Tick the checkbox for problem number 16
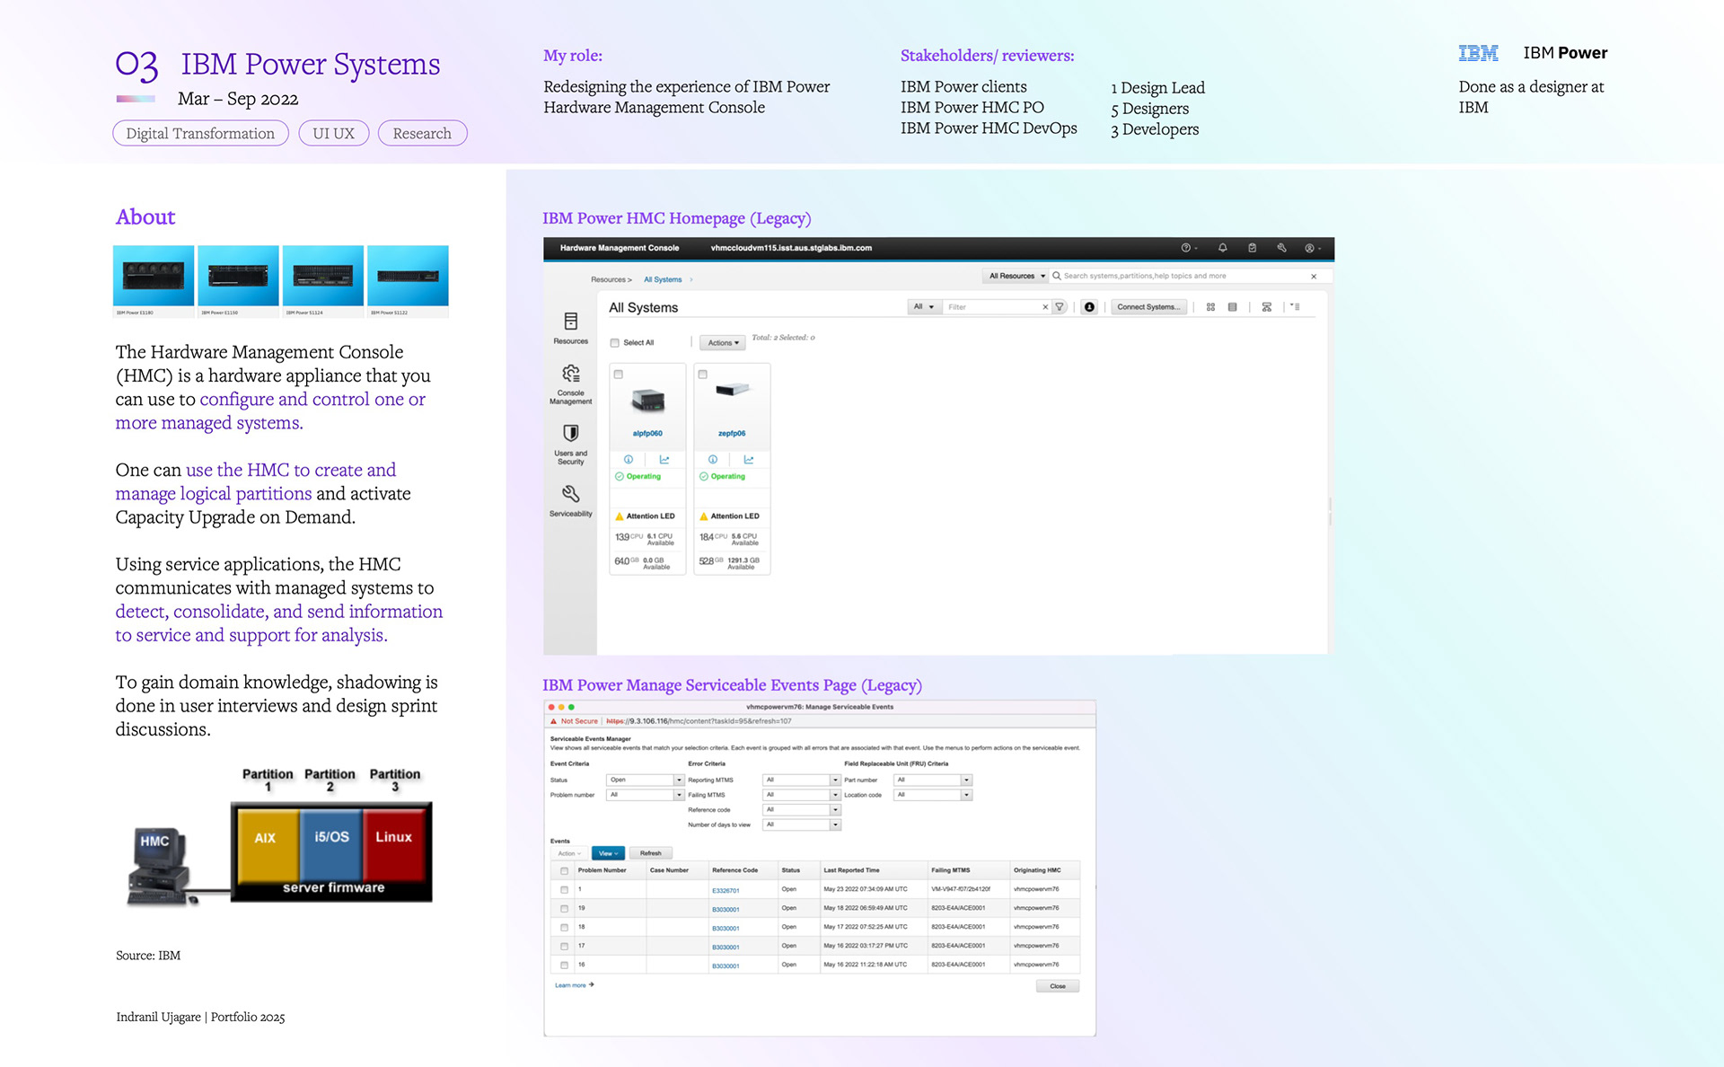The height and width of the screenshot is (1067, 1724). pyautogui.click(x=564, y=966)
